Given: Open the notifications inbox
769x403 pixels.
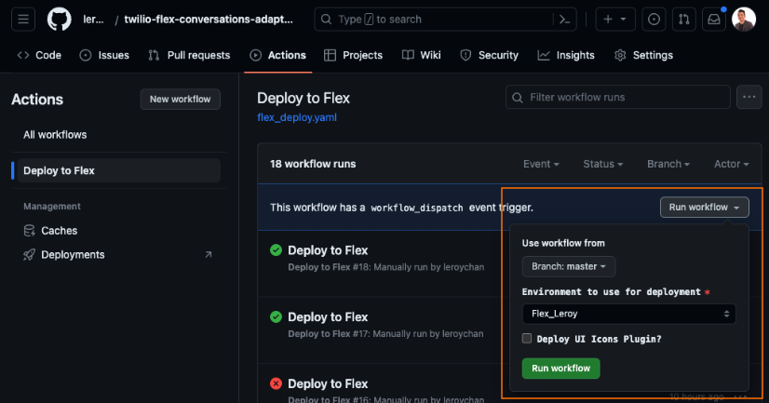Looking at the screenshot, I should point(713,20).
